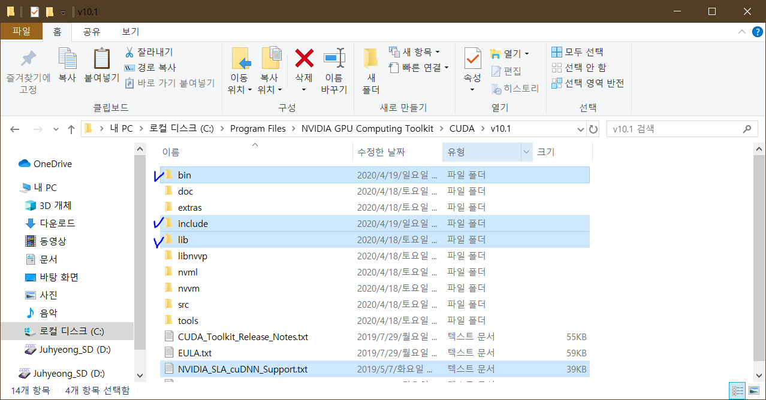Click 히스토리 (History) in ribbon
The width and height of the screenshot is (766, 400).
(x=515, y=89)
